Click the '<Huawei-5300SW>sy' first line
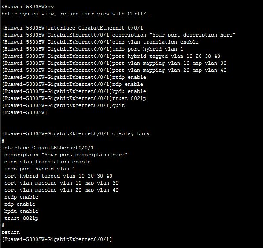263x248 pixels. (28, 7)
